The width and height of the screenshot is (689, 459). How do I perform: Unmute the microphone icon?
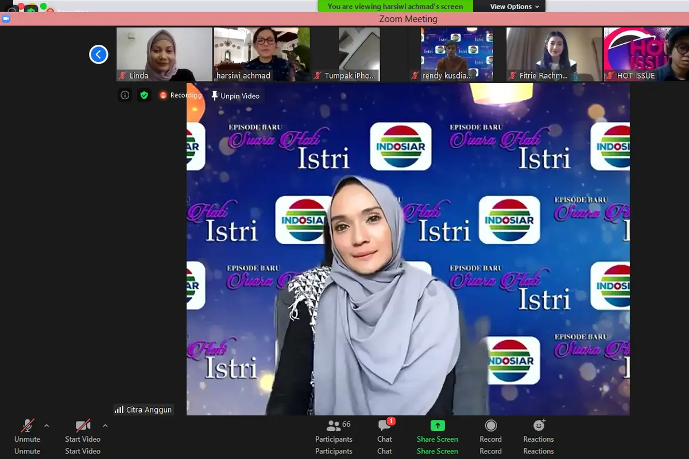click(x=27, y=426)
